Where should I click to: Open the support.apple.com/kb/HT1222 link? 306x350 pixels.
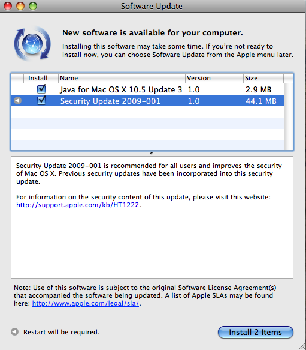(x=77, y=205)
